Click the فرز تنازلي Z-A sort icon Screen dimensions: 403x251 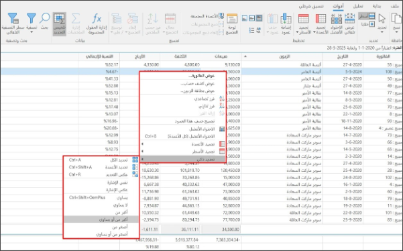tap(222, 105)
